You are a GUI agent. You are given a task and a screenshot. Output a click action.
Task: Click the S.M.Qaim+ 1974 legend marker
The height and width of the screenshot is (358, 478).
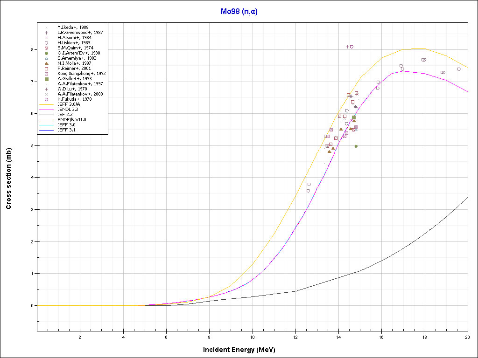click(47, 48)
